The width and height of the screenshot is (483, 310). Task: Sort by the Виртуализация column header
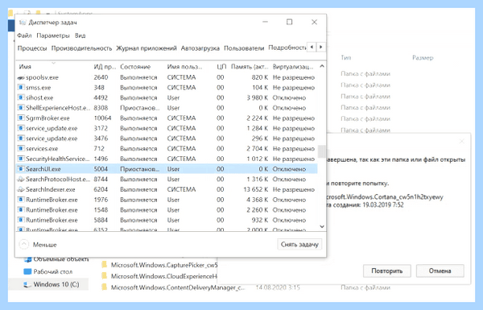pyautogui.click(x=293, y=67)
